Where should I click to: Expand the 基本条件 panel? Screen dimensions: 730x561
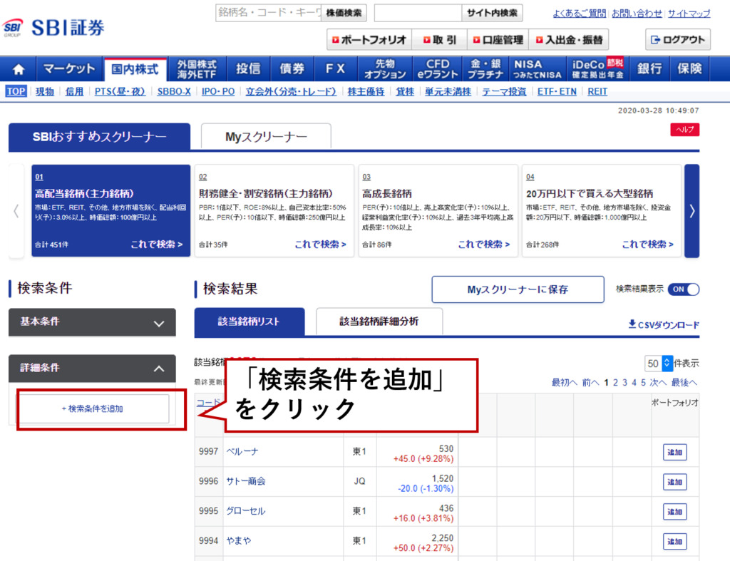92,322
